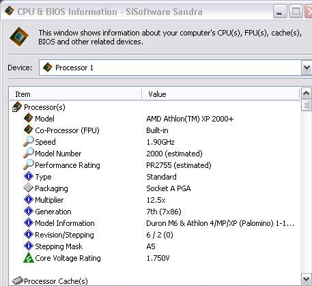Click the scrollbar up arrow
The height and width of the screenshot is (286, 312).
tap(306, 93)
